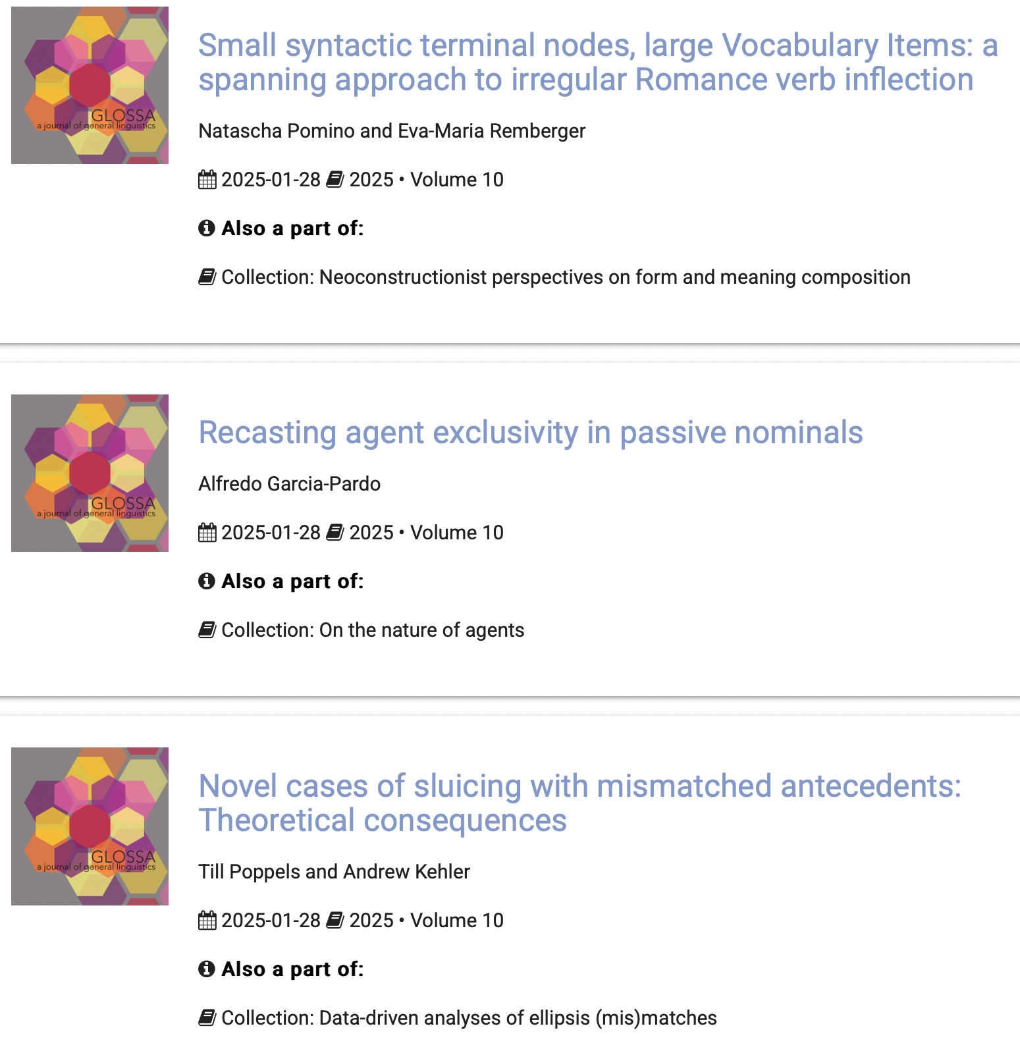
Task: Click the info icon on the Romance verb article
Action: (x=207, y=229)
